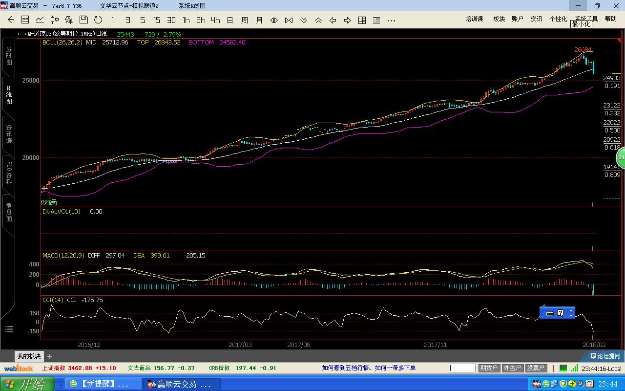Refresh the chart with the circular arrow icon
The image size is (625, 391).
point(98,20)
